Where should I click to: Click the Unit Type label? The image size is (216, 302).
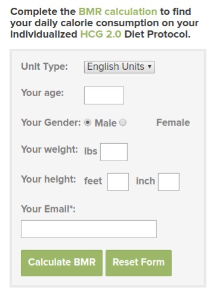click(45, 66)
